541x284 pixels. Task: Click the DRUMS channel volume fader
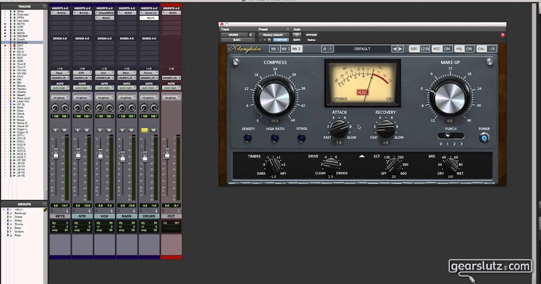[145, 157]
